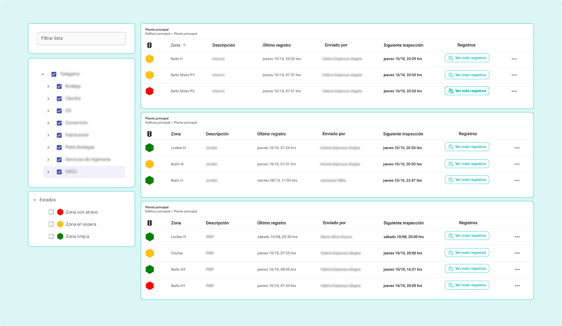The height and width of the screenshot is (326, 562).
Task: Expand the highlighted last tree item
Action: click(x=48, y=172)
